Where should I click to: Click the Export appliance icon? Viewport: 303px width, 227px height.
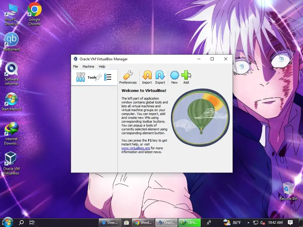coord(160,77)
